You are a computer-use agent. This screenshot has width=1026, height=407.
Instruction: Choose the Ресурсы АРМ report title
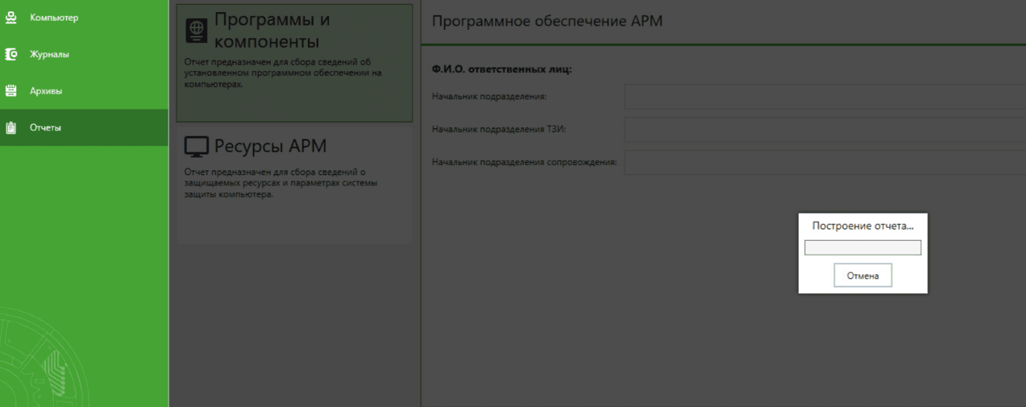(x=270, y=146)
